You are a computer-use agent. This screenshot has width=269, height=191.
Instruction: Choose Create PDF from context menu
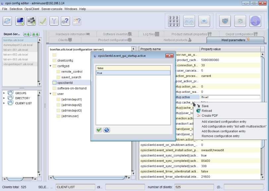tap(210, 115)
